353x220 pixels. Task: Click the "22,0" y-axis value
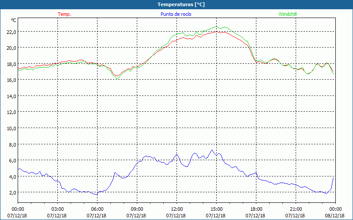click(x=11, y=32)
